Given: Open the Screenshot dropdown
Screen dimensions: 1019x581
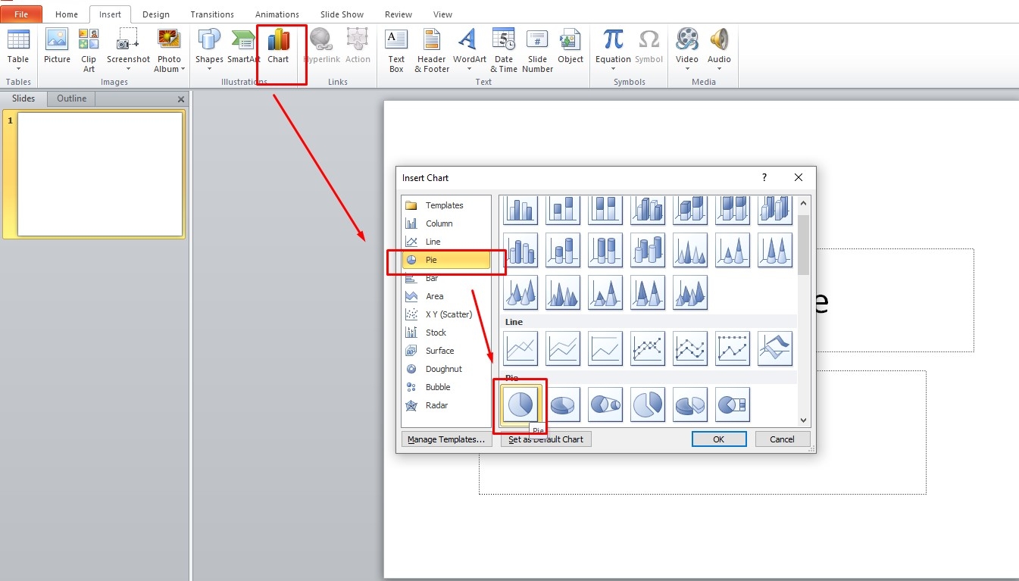Looking at the screenshot, I should [x=128, y=69].
